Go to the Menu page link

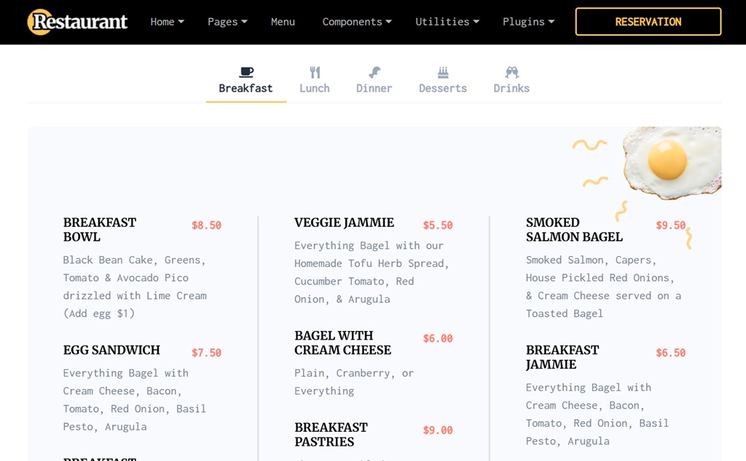point(283,22)
